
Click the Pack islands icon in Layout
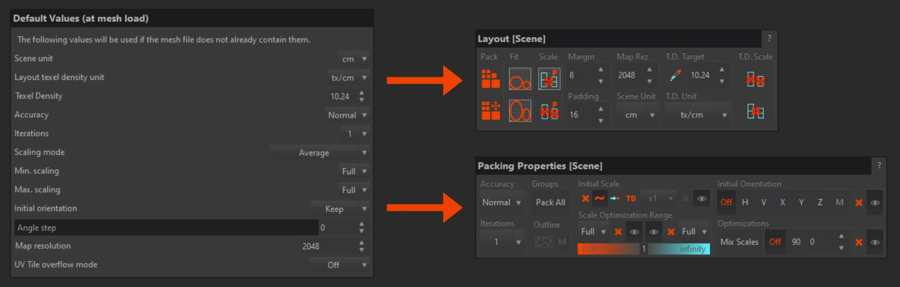tap(490, 79)
